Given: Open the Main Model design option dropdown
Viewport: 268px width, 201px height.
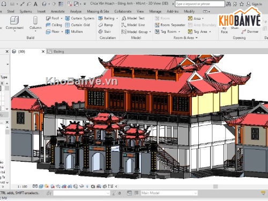Looking at the screenshot, I should (x=196, y=193).
